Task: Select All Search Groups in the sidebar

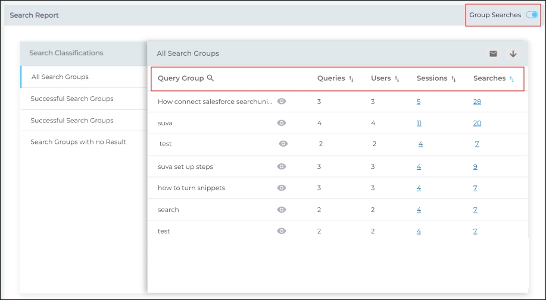Action: pyautogui.click(x=60, y=77)
